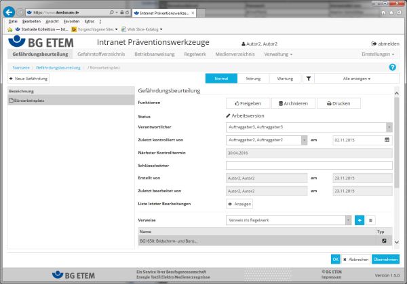Screen dimensions: 407x284
Task: Select the Normal mode toggle
Action: point(221,79)
